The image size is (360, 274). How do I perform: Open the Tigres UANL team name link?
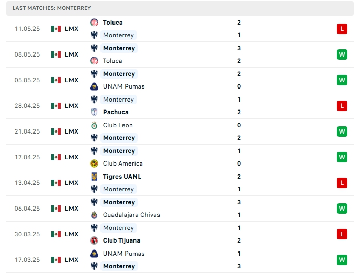tap(122, 177)
